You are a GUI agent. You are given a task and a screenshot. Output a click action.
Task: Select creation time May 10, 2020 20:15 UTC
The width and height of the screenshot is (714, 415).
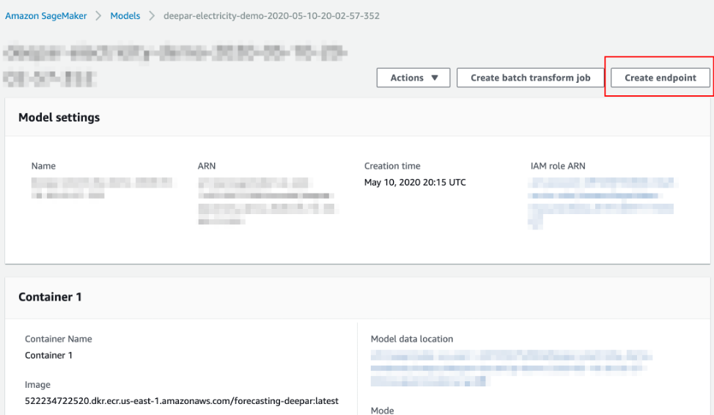pos(415,183)
